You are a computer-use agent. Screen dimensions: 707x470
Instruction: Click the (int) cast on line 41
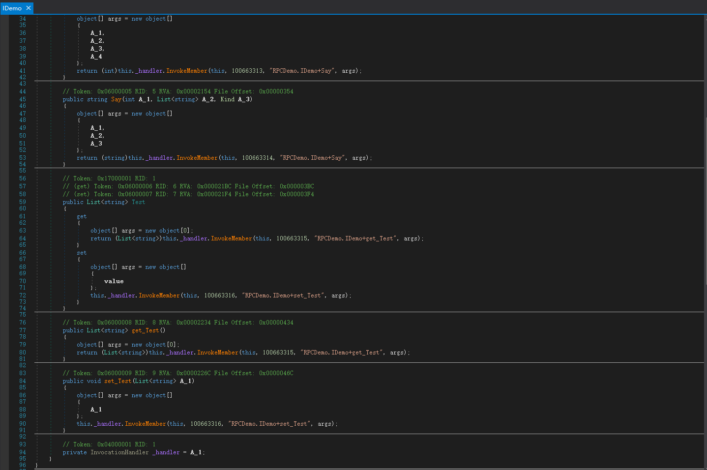click(110, 71)
